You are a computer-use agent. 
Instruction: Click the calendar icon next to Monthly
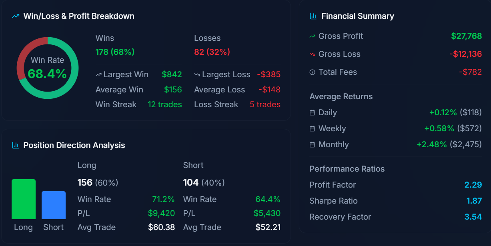[313, 145]
